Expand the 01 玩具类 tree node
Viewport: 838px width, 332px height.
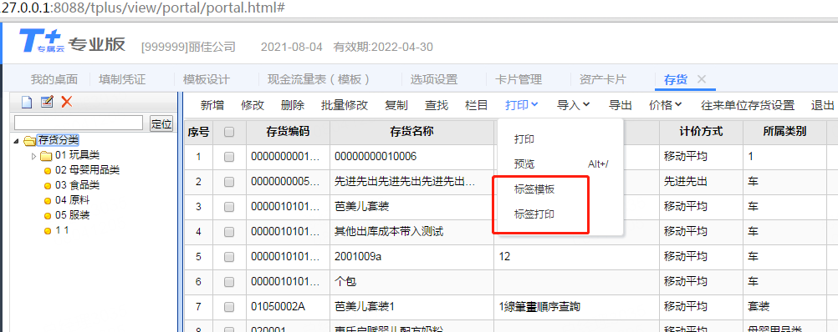tap(34, 156)
